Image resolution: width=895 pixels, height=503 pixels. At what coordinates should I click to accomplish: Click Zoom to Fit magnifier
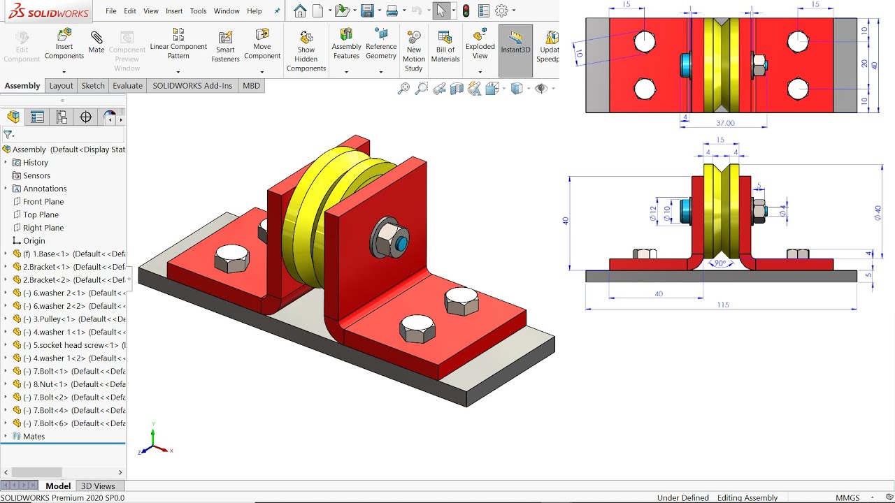404,88
